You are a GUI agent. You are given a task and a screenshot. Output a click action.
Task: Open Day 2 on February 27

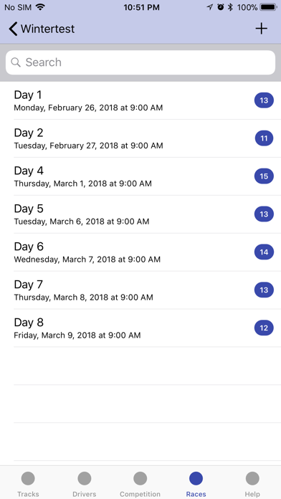[140, 138]
